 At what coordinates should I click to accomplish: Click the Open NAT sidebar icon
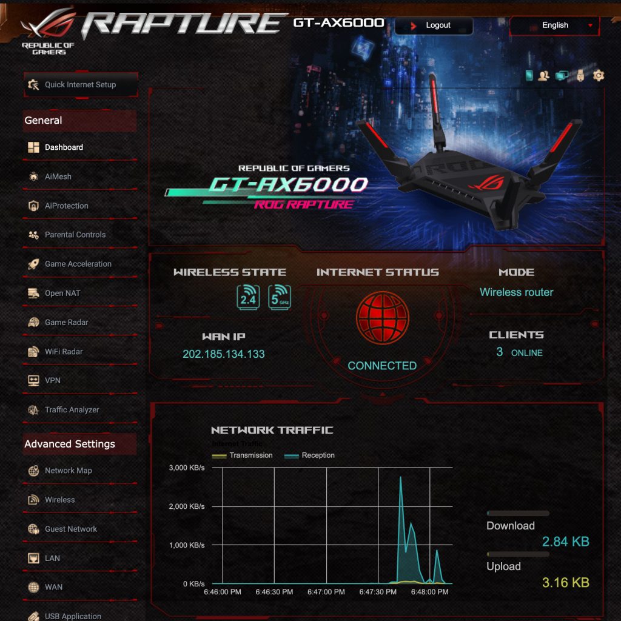click(x=34, y=294)
